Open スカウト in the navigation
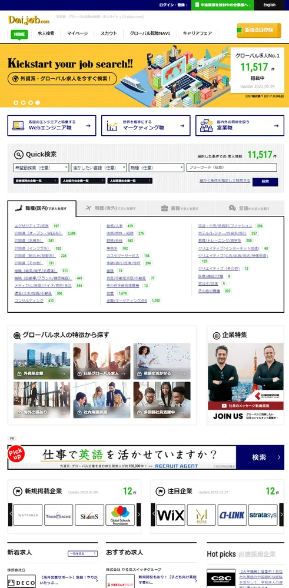 pyautogui.click(x=108, y=34)
